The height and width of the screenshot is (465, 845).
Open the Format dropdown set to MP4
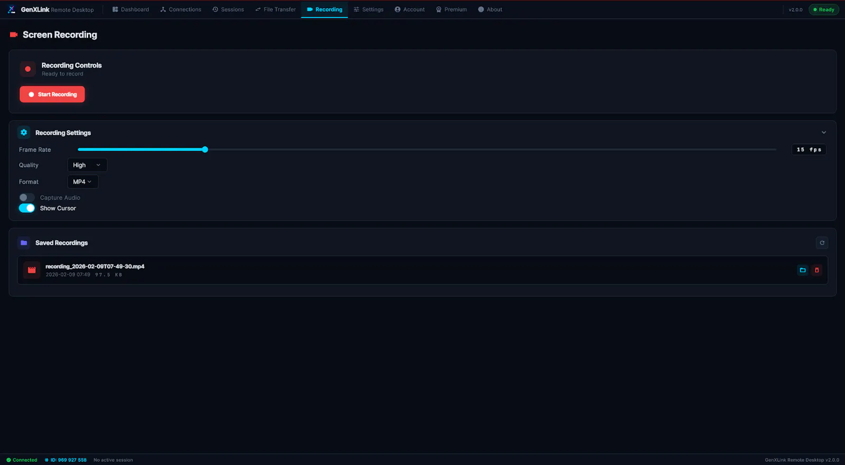tap(83, 182)
